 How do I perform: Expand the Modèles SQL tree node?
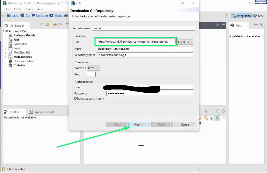point(6,53)
